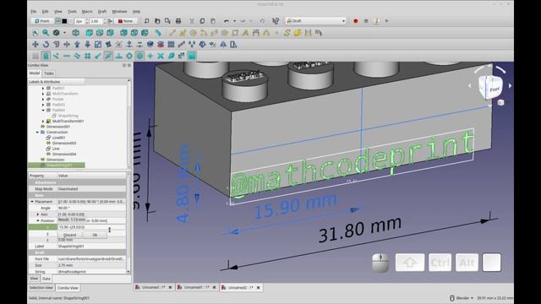Image resolution: width=541 pixels, height=304 pixels.
Task: Select the Draft Array grid icon
Action: [171, 44]
